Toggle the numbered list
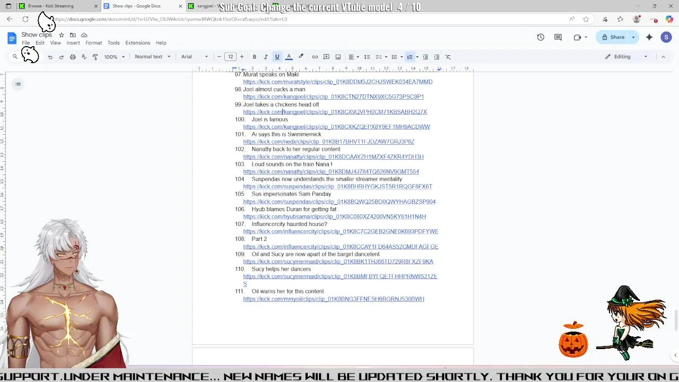 410,57
